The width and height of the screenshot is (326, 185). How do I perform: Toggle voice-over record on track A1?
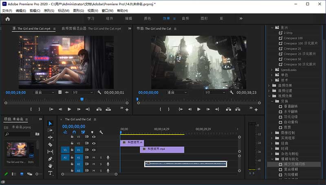[x=108, y=158]
